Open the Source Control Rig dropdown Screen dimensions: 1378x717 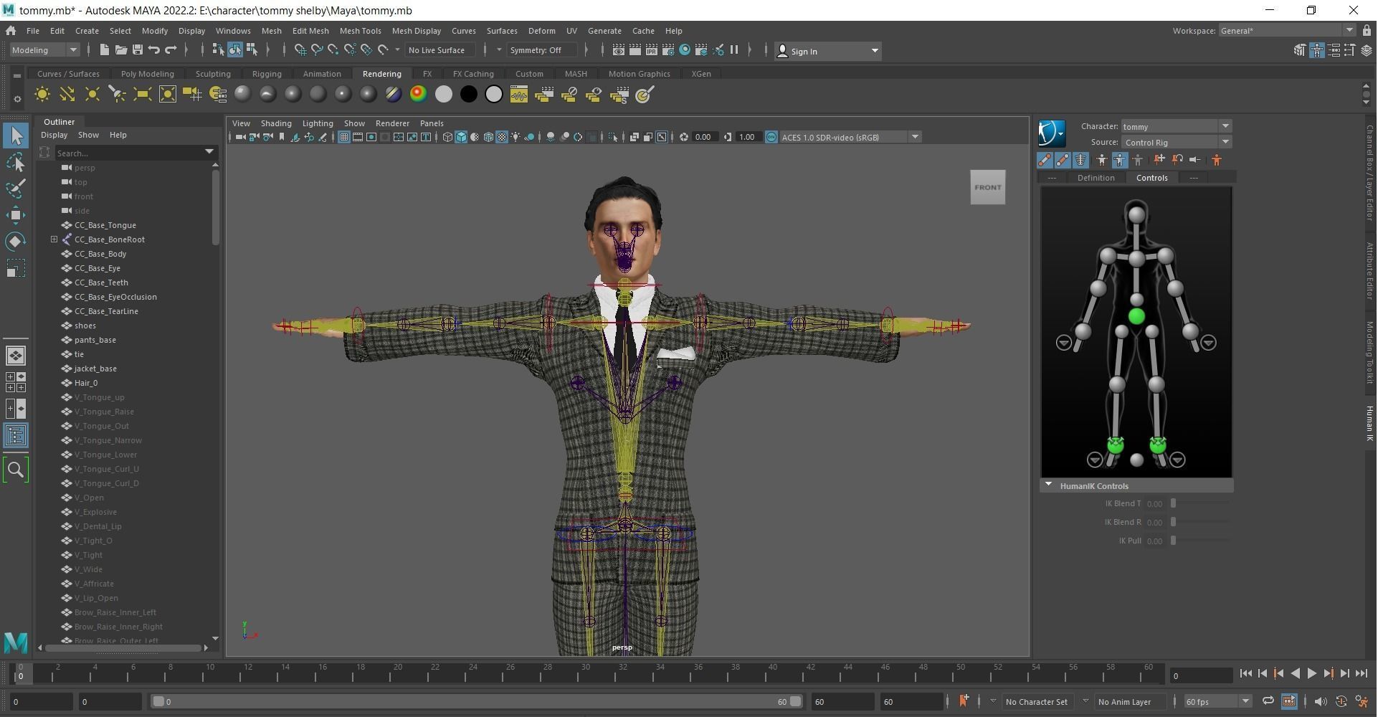tap(1176, 142)
